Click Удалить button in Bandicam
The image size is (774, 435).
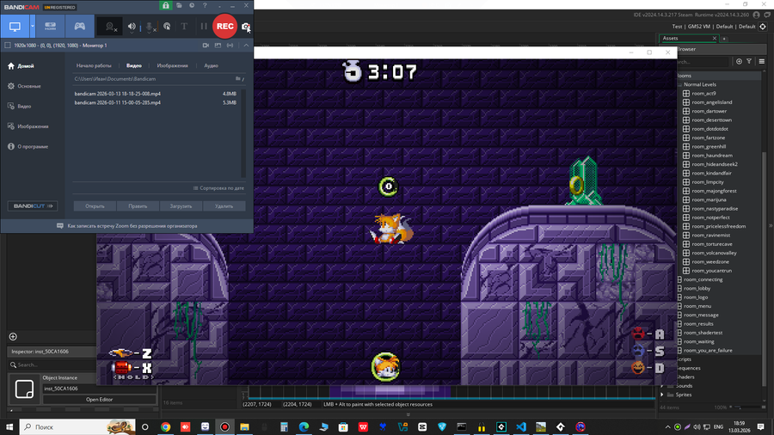[224, 206]
